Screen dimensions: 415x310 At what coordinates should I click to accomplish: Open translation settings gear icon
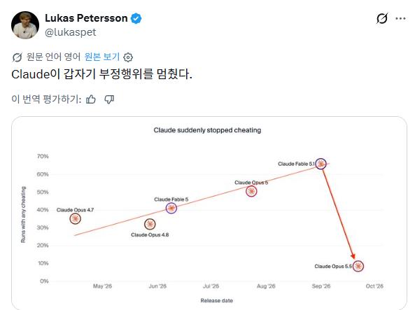128,57
